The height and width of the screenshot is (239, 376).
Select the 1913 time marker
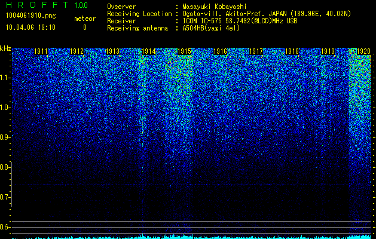click(113, 51)
